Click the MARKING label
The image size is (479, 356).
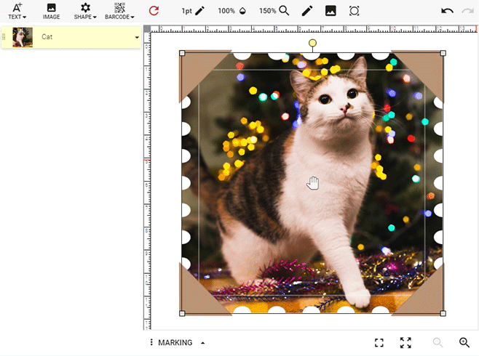(175, 343)
